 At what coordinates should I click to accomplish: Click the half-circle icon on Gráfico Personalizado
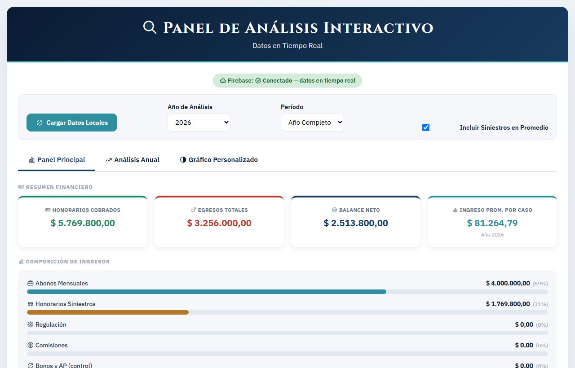(183, 160)
